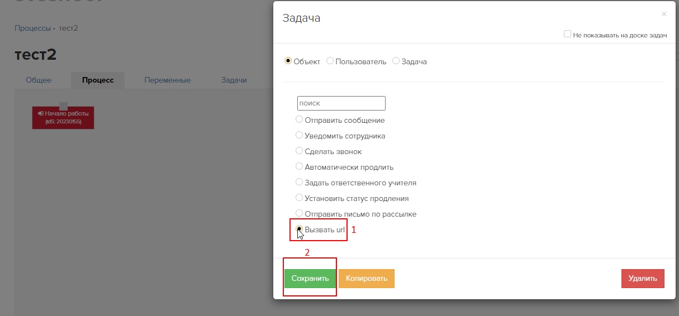Choose 'Установить статус продления' action
Viewport: 679px width, 316px height.
pyautogui.click(x=300, y=198)
